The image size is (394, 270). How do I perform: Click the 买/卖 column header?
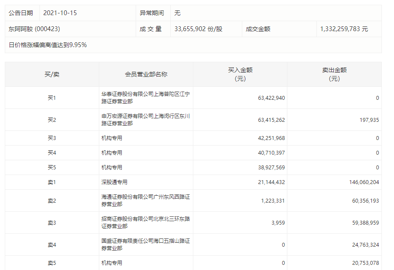[52, 74]
